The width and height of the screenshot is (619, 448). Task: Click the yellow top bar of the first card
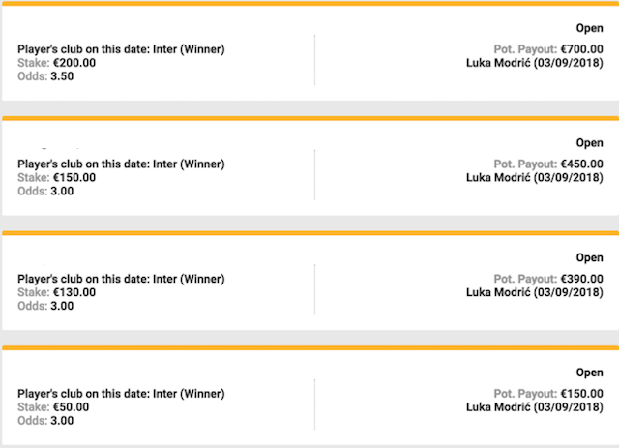click(x=309, y=4)
